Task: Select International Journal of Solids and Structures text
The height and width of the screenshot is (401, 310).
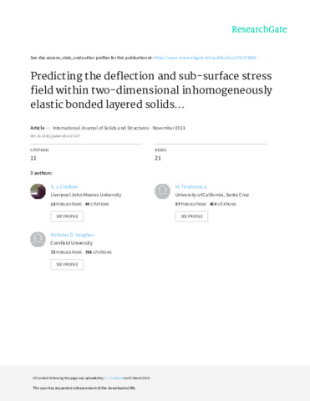Action: coord(100,128)
